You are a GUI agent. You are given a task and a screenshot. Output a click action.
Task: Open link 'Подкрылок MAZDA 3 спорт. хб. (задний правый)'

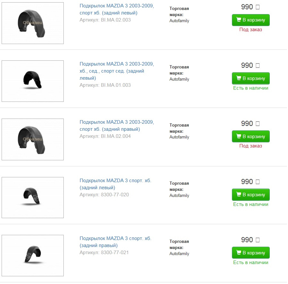click(115, 242)
